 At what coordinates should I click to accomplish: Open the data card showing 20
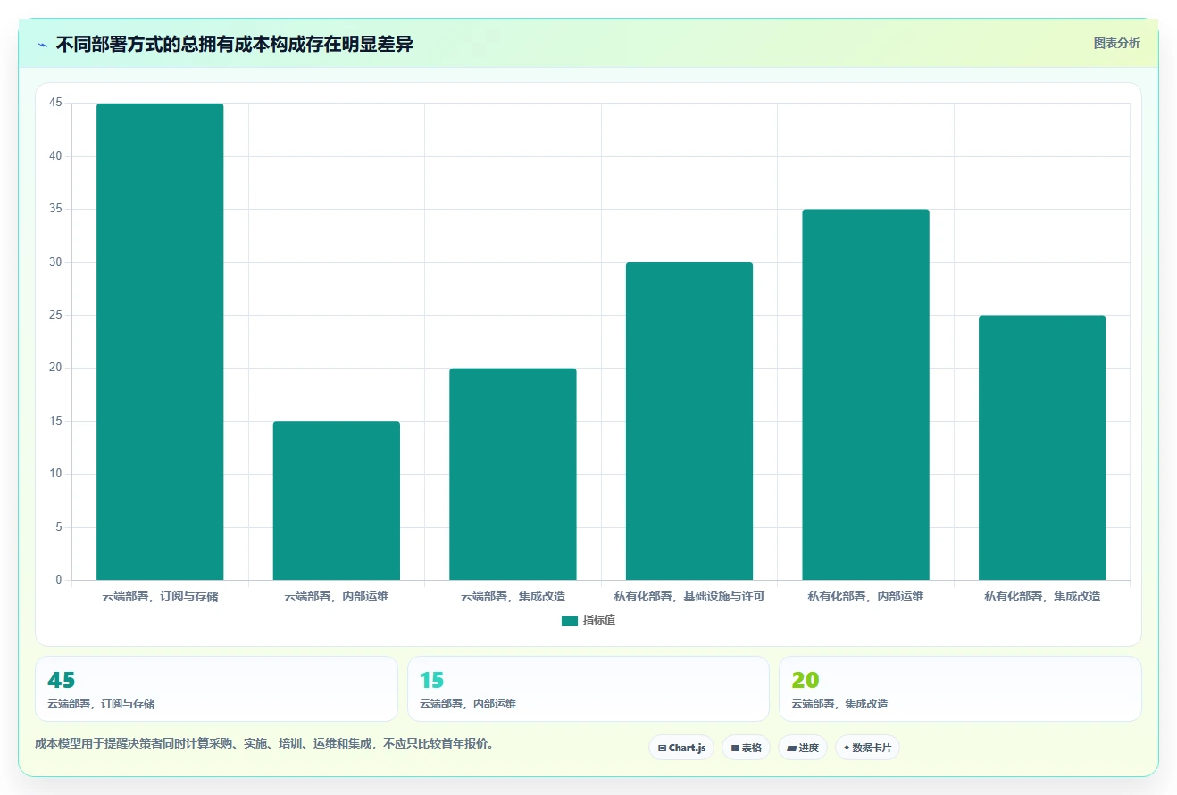[x=960, y=689]
